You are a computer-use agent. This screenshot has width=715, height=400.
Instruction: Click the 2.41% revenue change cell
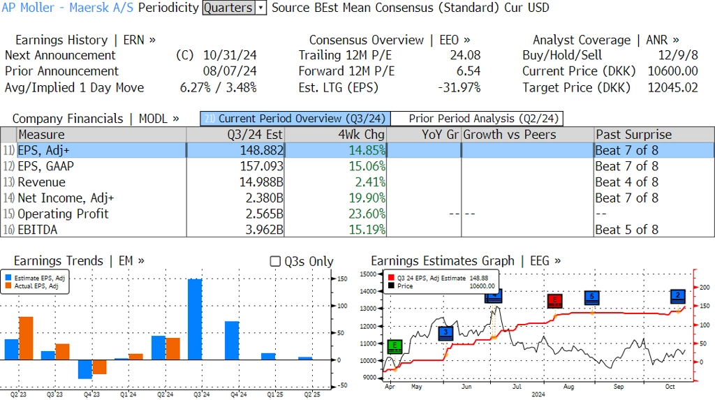coord(370,182)
